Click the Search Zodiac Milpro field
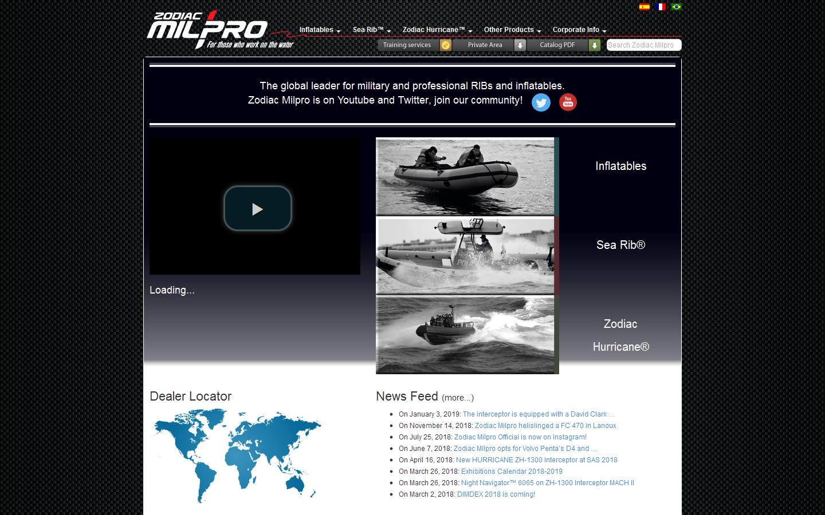Viewport: 825px width, 515px height. (x=644, y=45)
